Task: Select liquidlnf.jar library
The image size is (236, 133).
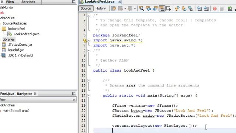Action: click(x=16, y=50)
